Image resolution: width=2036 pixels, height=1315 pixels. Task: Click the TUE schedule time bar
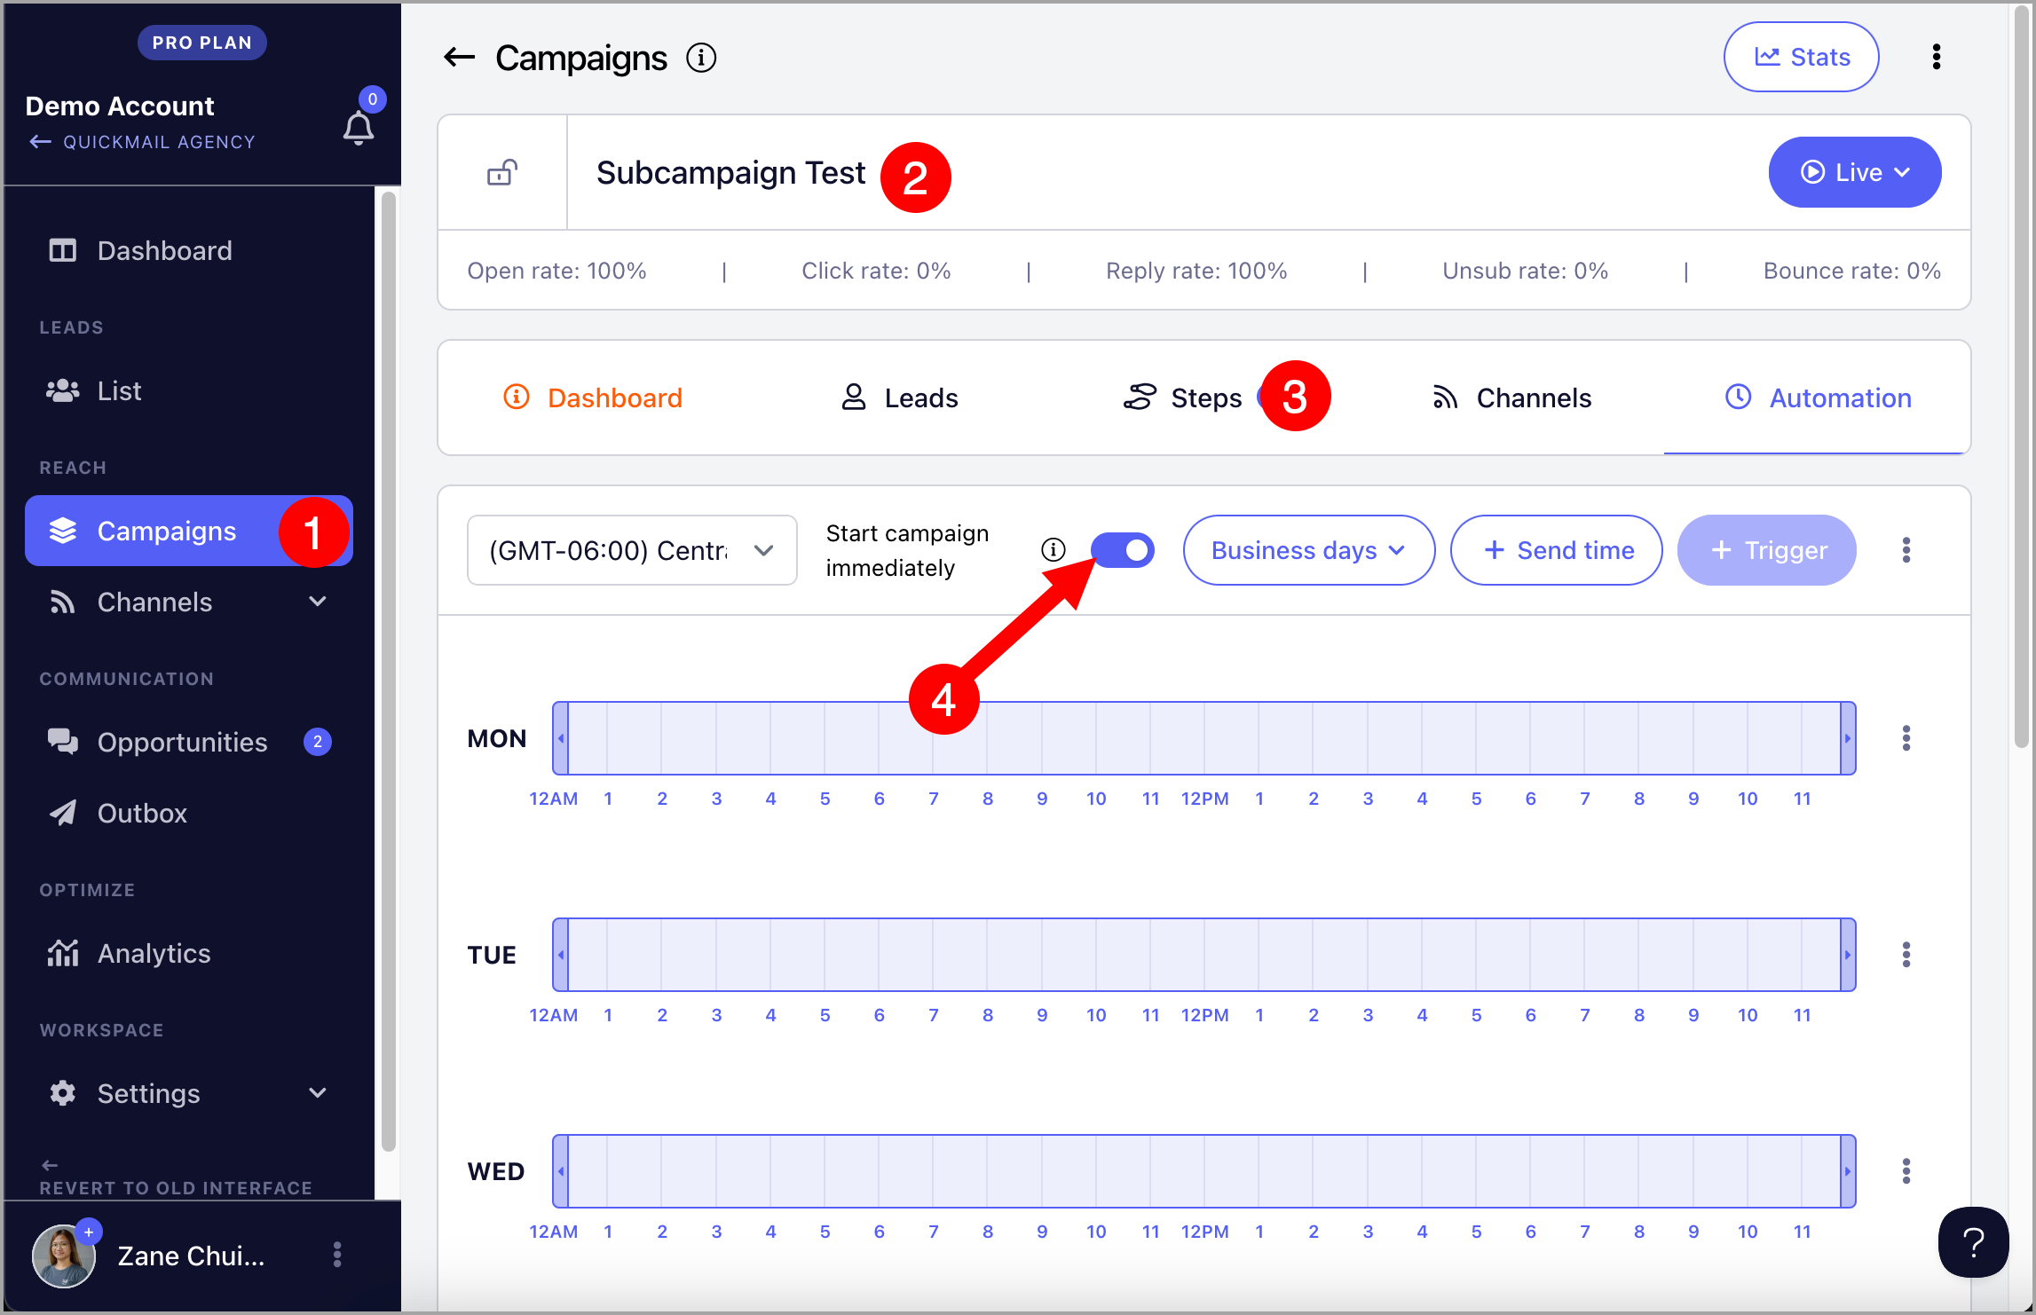pyautogui.click(x=1204, y=955)
